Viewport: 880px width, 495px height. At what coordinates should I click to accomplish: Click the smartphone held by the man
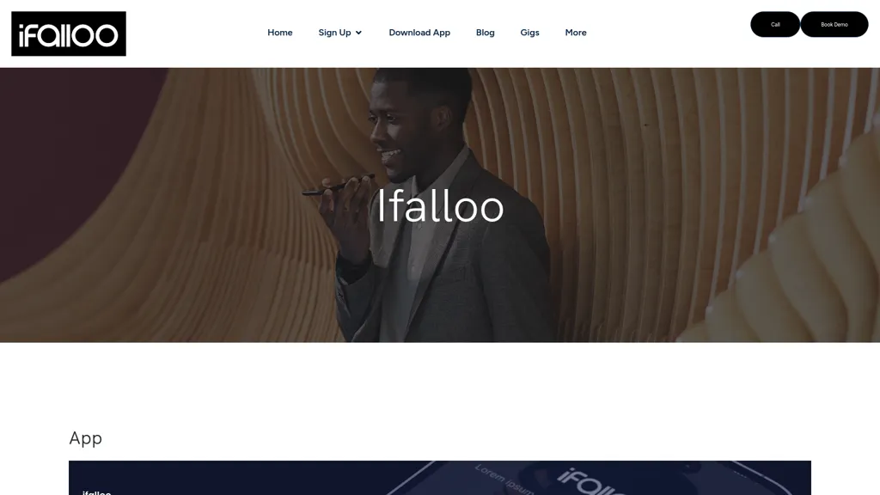[x=338, y=186]
